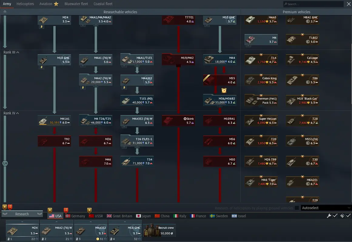Click the M55 timer alarm clock icon
Screen dimensions: 352x242
pos(224,90)
